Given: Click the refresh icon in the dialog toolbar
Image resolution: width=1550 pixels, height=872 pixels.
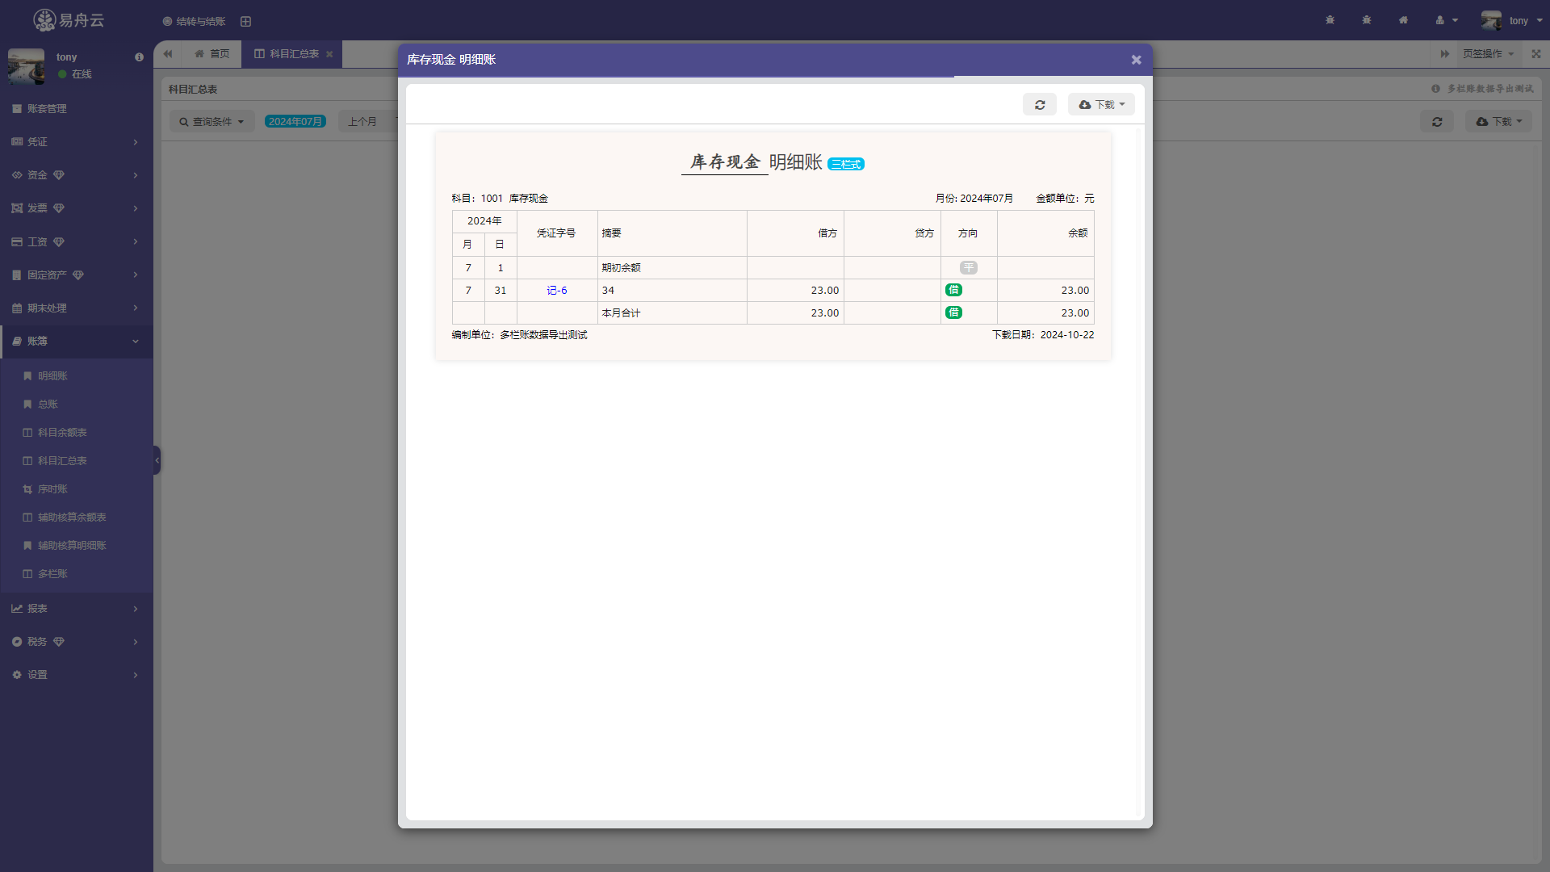Looking at the screenshot, I should click(1039, 105).
